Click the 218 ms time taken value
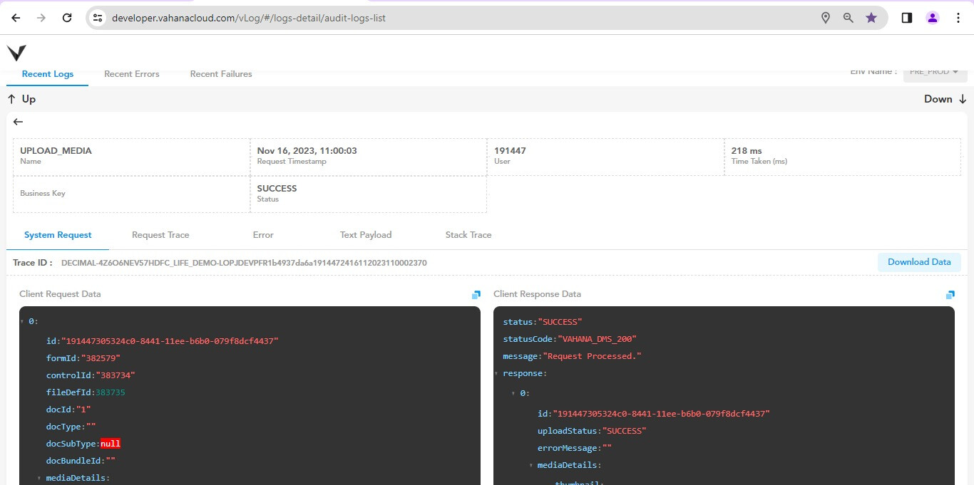 pyautogui.click(x=747, y=151)
